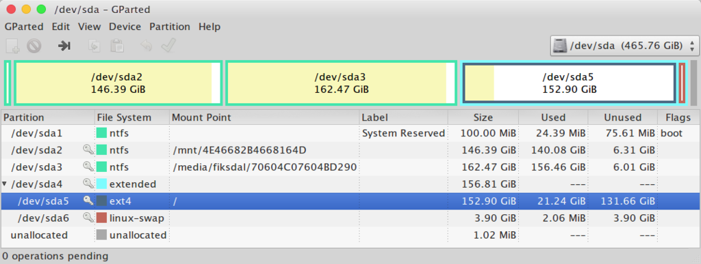The width and height of the screenshot is (701, 264).
Task: Click the Resize/Move arrow toolbar icon
Action: coord(64,46)
